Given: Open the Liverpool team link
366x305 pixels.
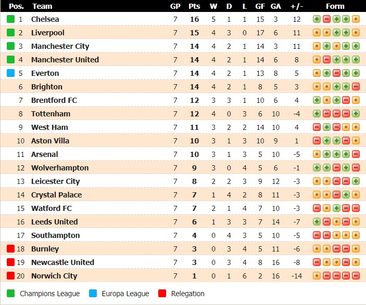Looking at the screenshot, I should [48, 33].
